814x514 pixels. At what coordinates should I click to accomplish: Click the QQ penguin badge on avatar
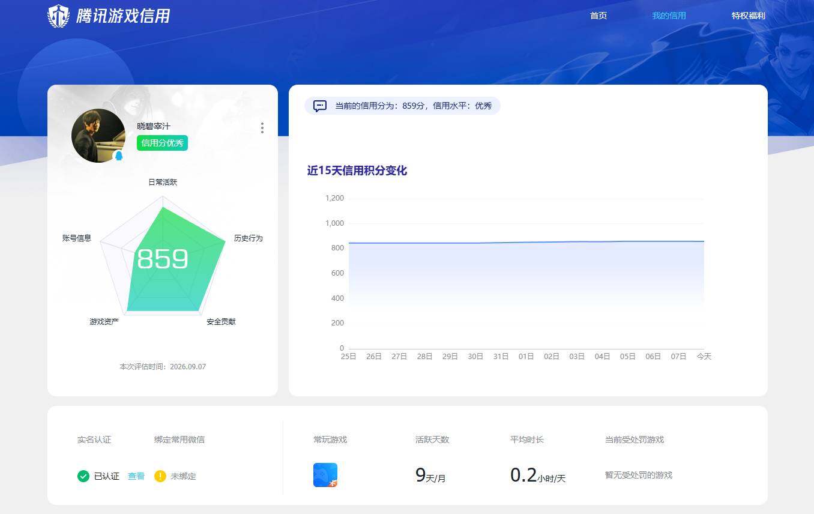[118, 156]
